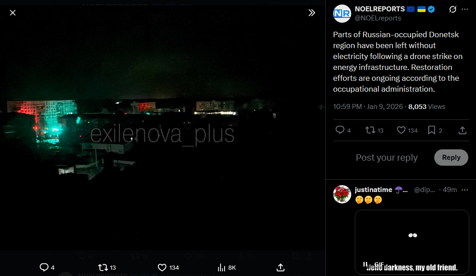Click reply icon below the image
The height and width of the screenshot is (276, 476).
tap(44, 267)
